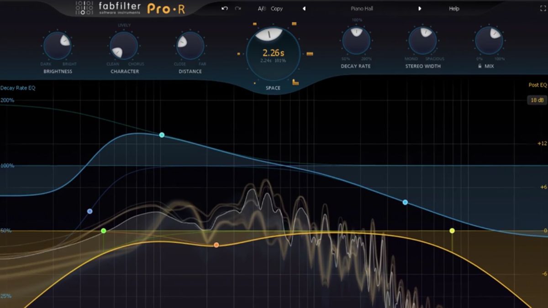Open the Help menu
The image size is (548, 308).
point(453,8)
